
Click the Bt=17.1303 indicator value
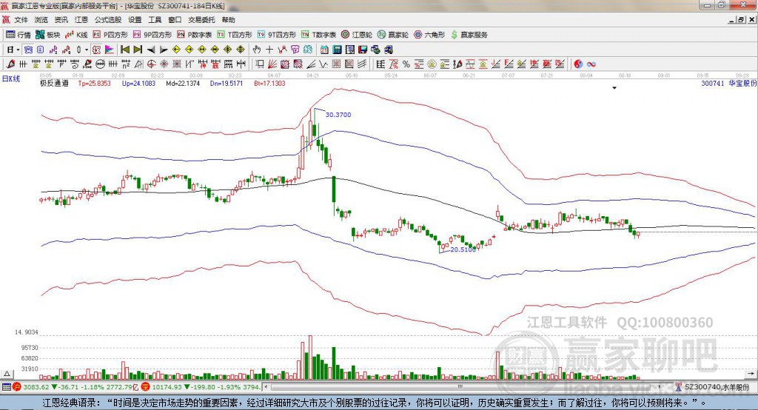click(x=269, y=83)
